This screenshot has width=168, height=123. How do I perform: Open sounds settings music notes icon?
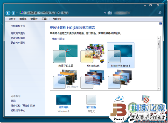(119, 99)
